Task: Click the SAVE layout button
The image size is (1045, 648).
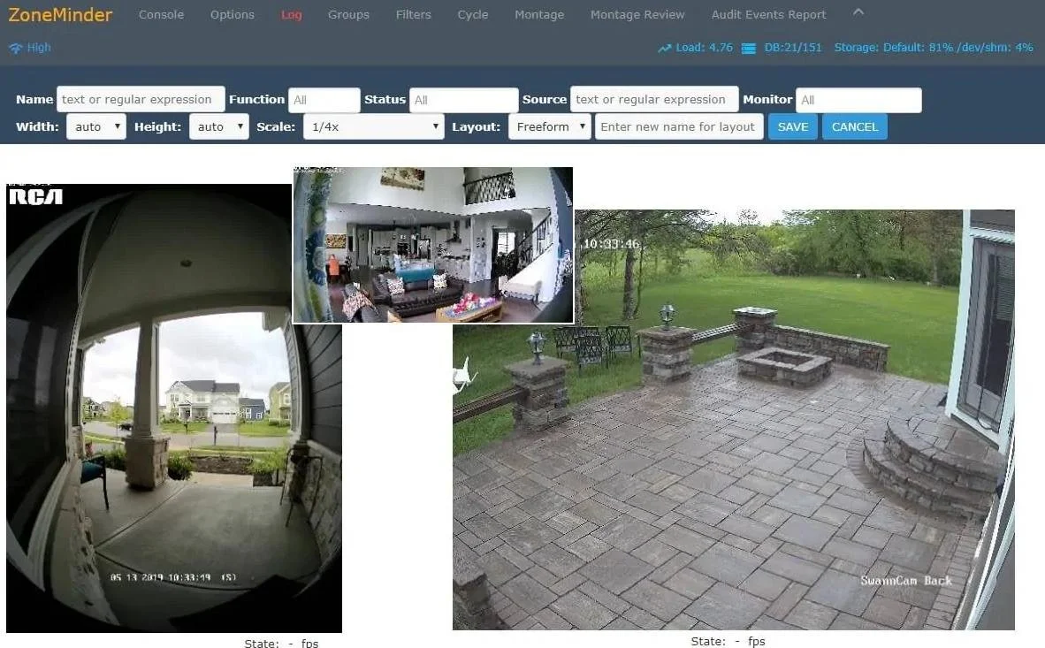Action: [x=792, y=126]
